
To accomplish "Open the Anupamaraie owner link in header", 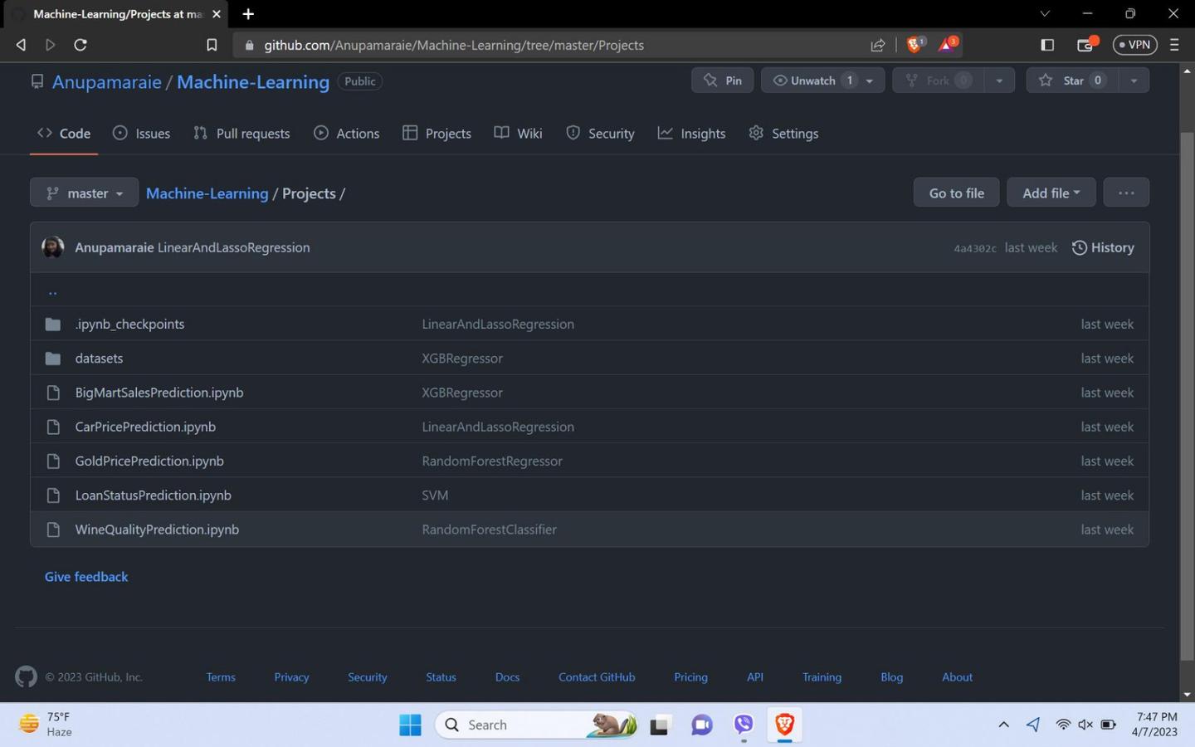I will pos(107,81).
